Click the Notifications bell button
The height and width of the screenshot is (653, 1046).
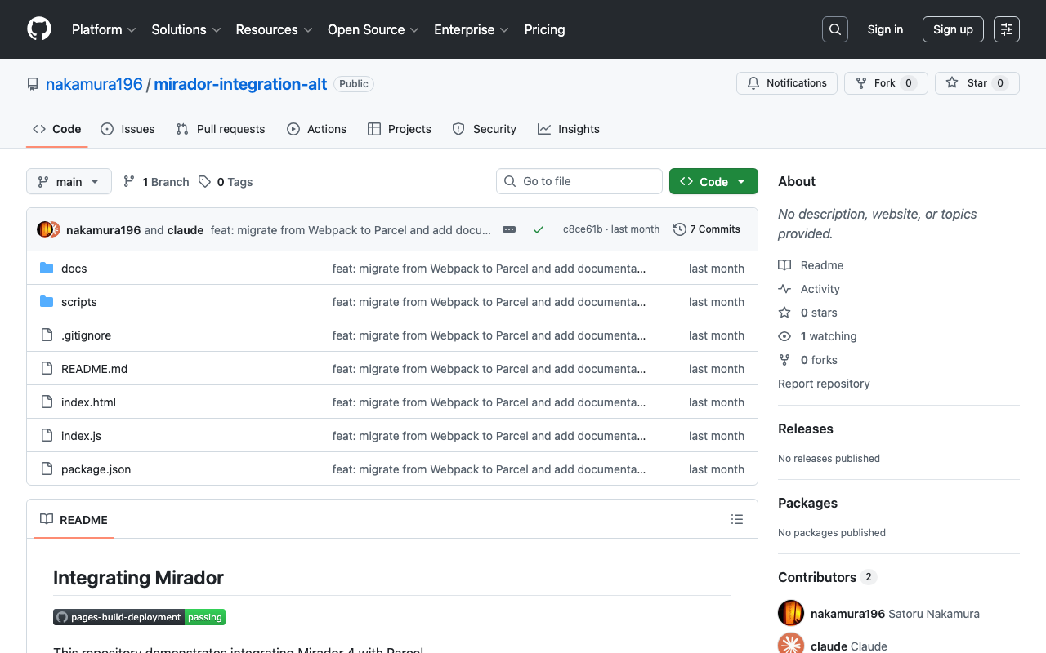(786, 83)
